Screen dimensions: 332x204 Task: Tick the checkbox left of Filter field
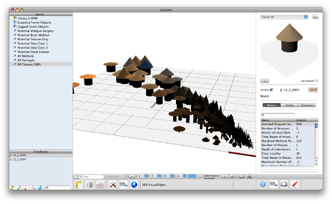[x=76, y=176]
